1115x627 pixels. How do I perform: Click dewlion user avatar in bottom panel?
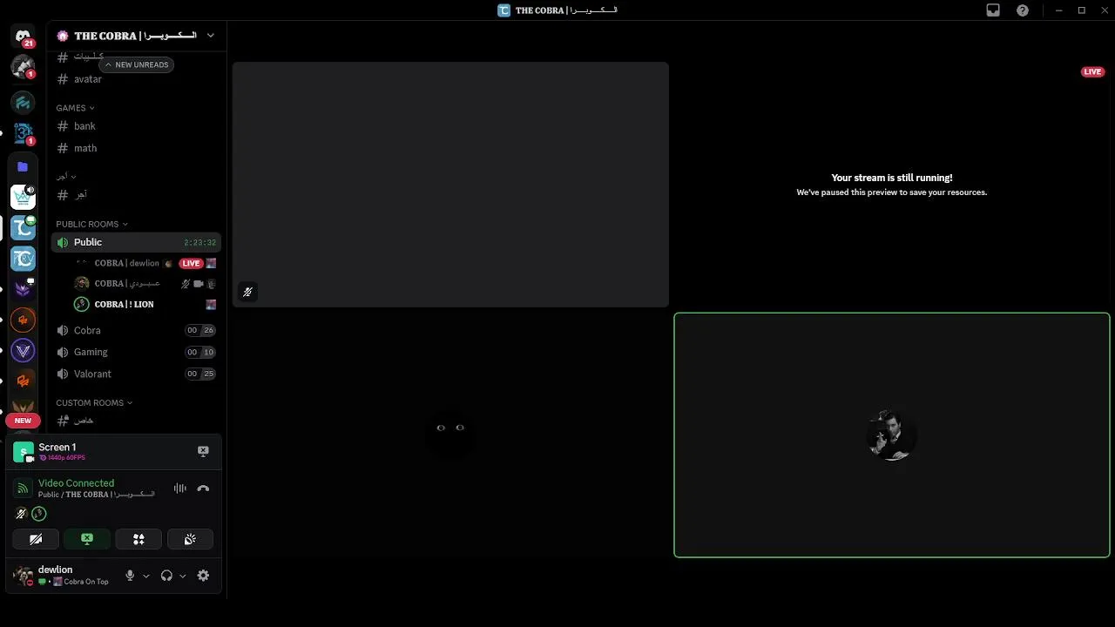click(x=23, y=576)
